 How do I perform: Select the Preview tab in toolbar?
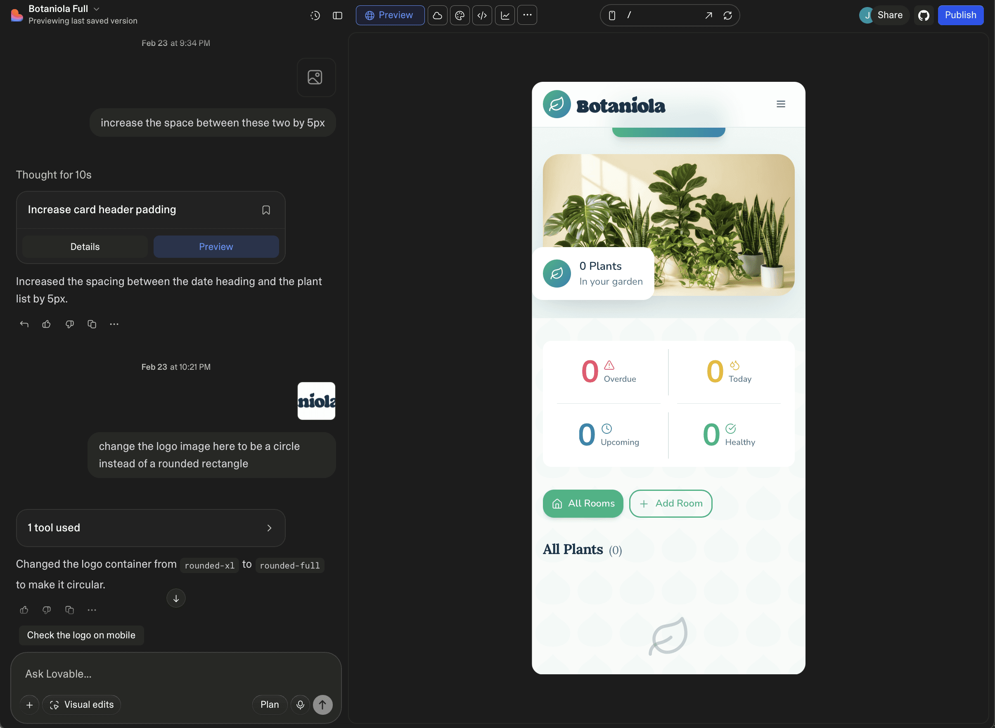pyautogui.click(x=390, y=15)
